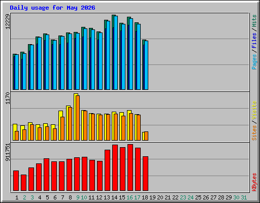Click day 18 on the x-axis
Screen dimensions: 260x203
tap(145, 197)
